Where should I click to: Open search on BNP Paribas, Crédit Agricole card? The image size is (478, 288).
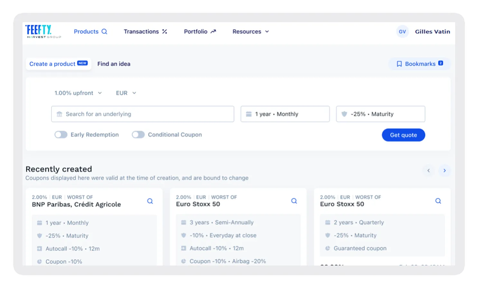click(150, 201)
